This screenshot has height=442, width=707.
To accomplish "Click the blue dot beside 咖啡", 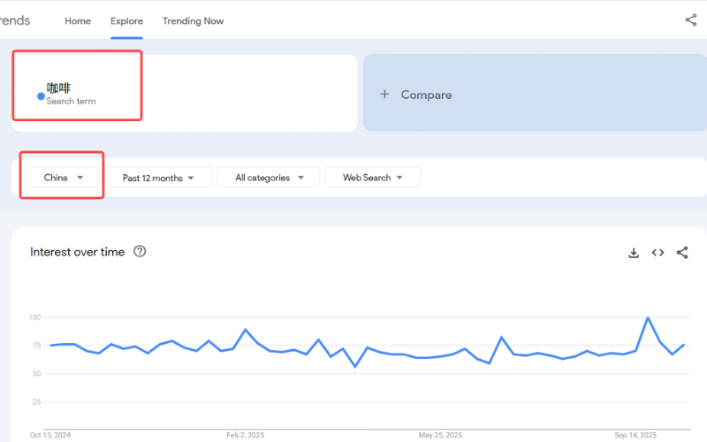I will (x=41, y=95).
